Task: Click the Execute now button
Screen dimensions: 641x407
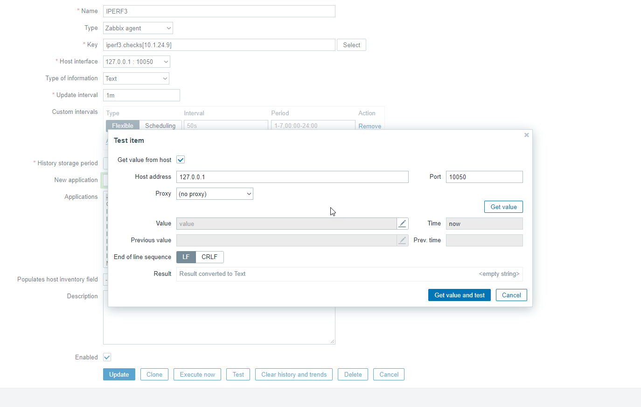Action: pos(197,374)
